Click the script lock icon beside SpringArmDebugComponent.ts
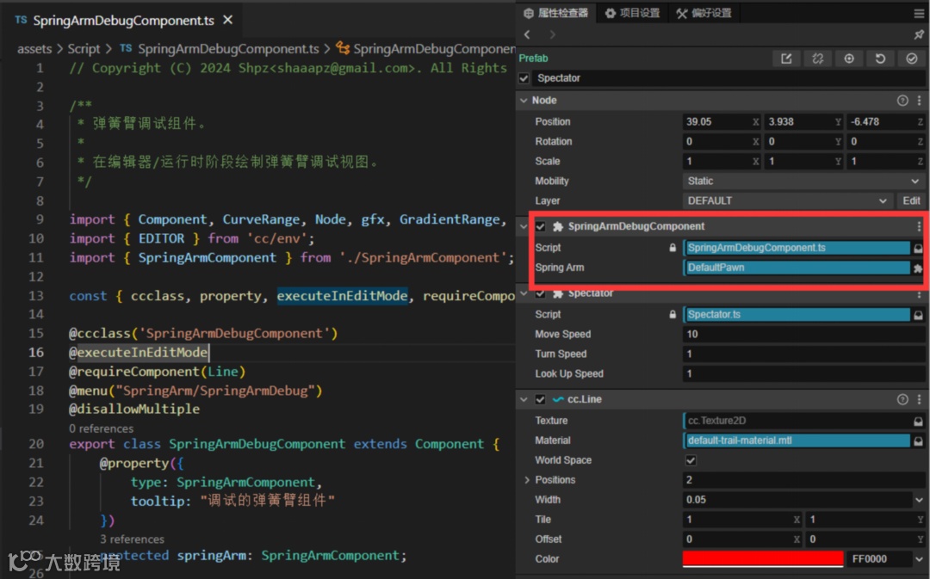 click(x=673, y=248)
